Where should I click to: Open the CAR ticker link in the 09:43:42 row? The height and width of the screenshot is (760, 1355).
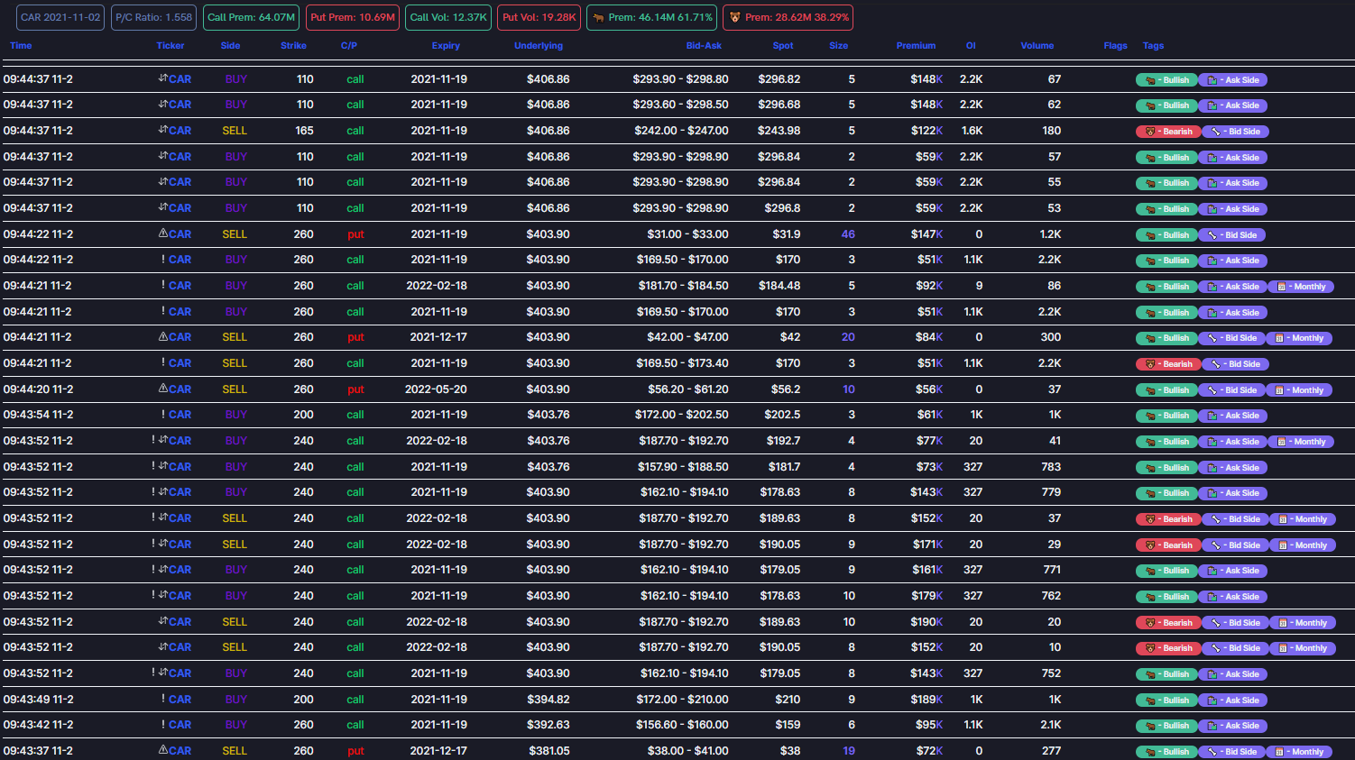[x=180, y=725]
